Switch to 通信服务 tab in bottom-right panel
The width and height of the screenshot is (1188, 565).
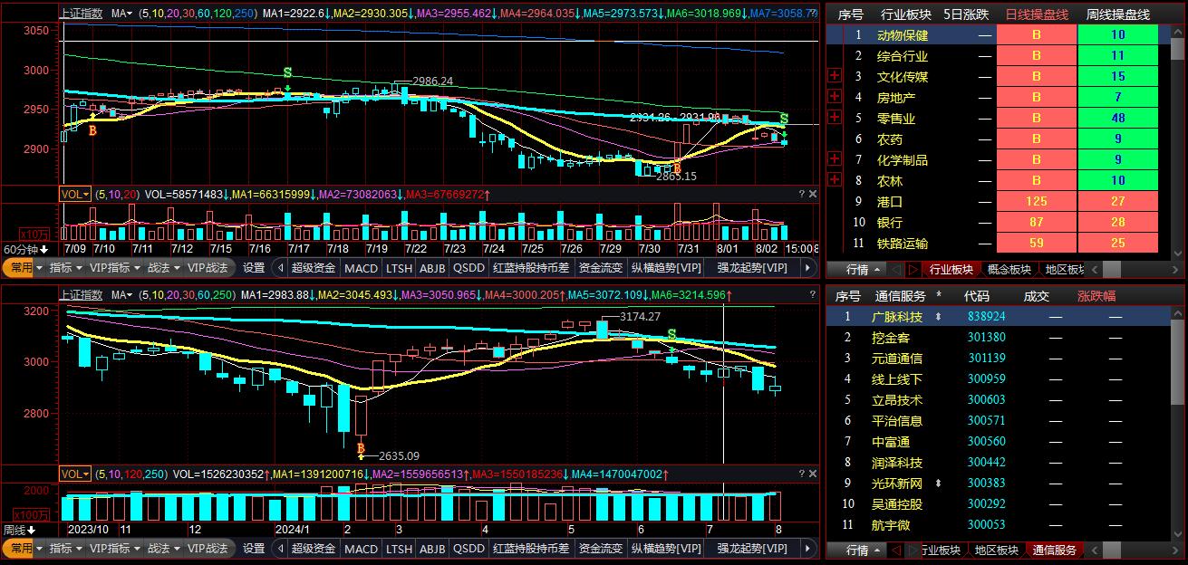click(x=1055, y=550)
